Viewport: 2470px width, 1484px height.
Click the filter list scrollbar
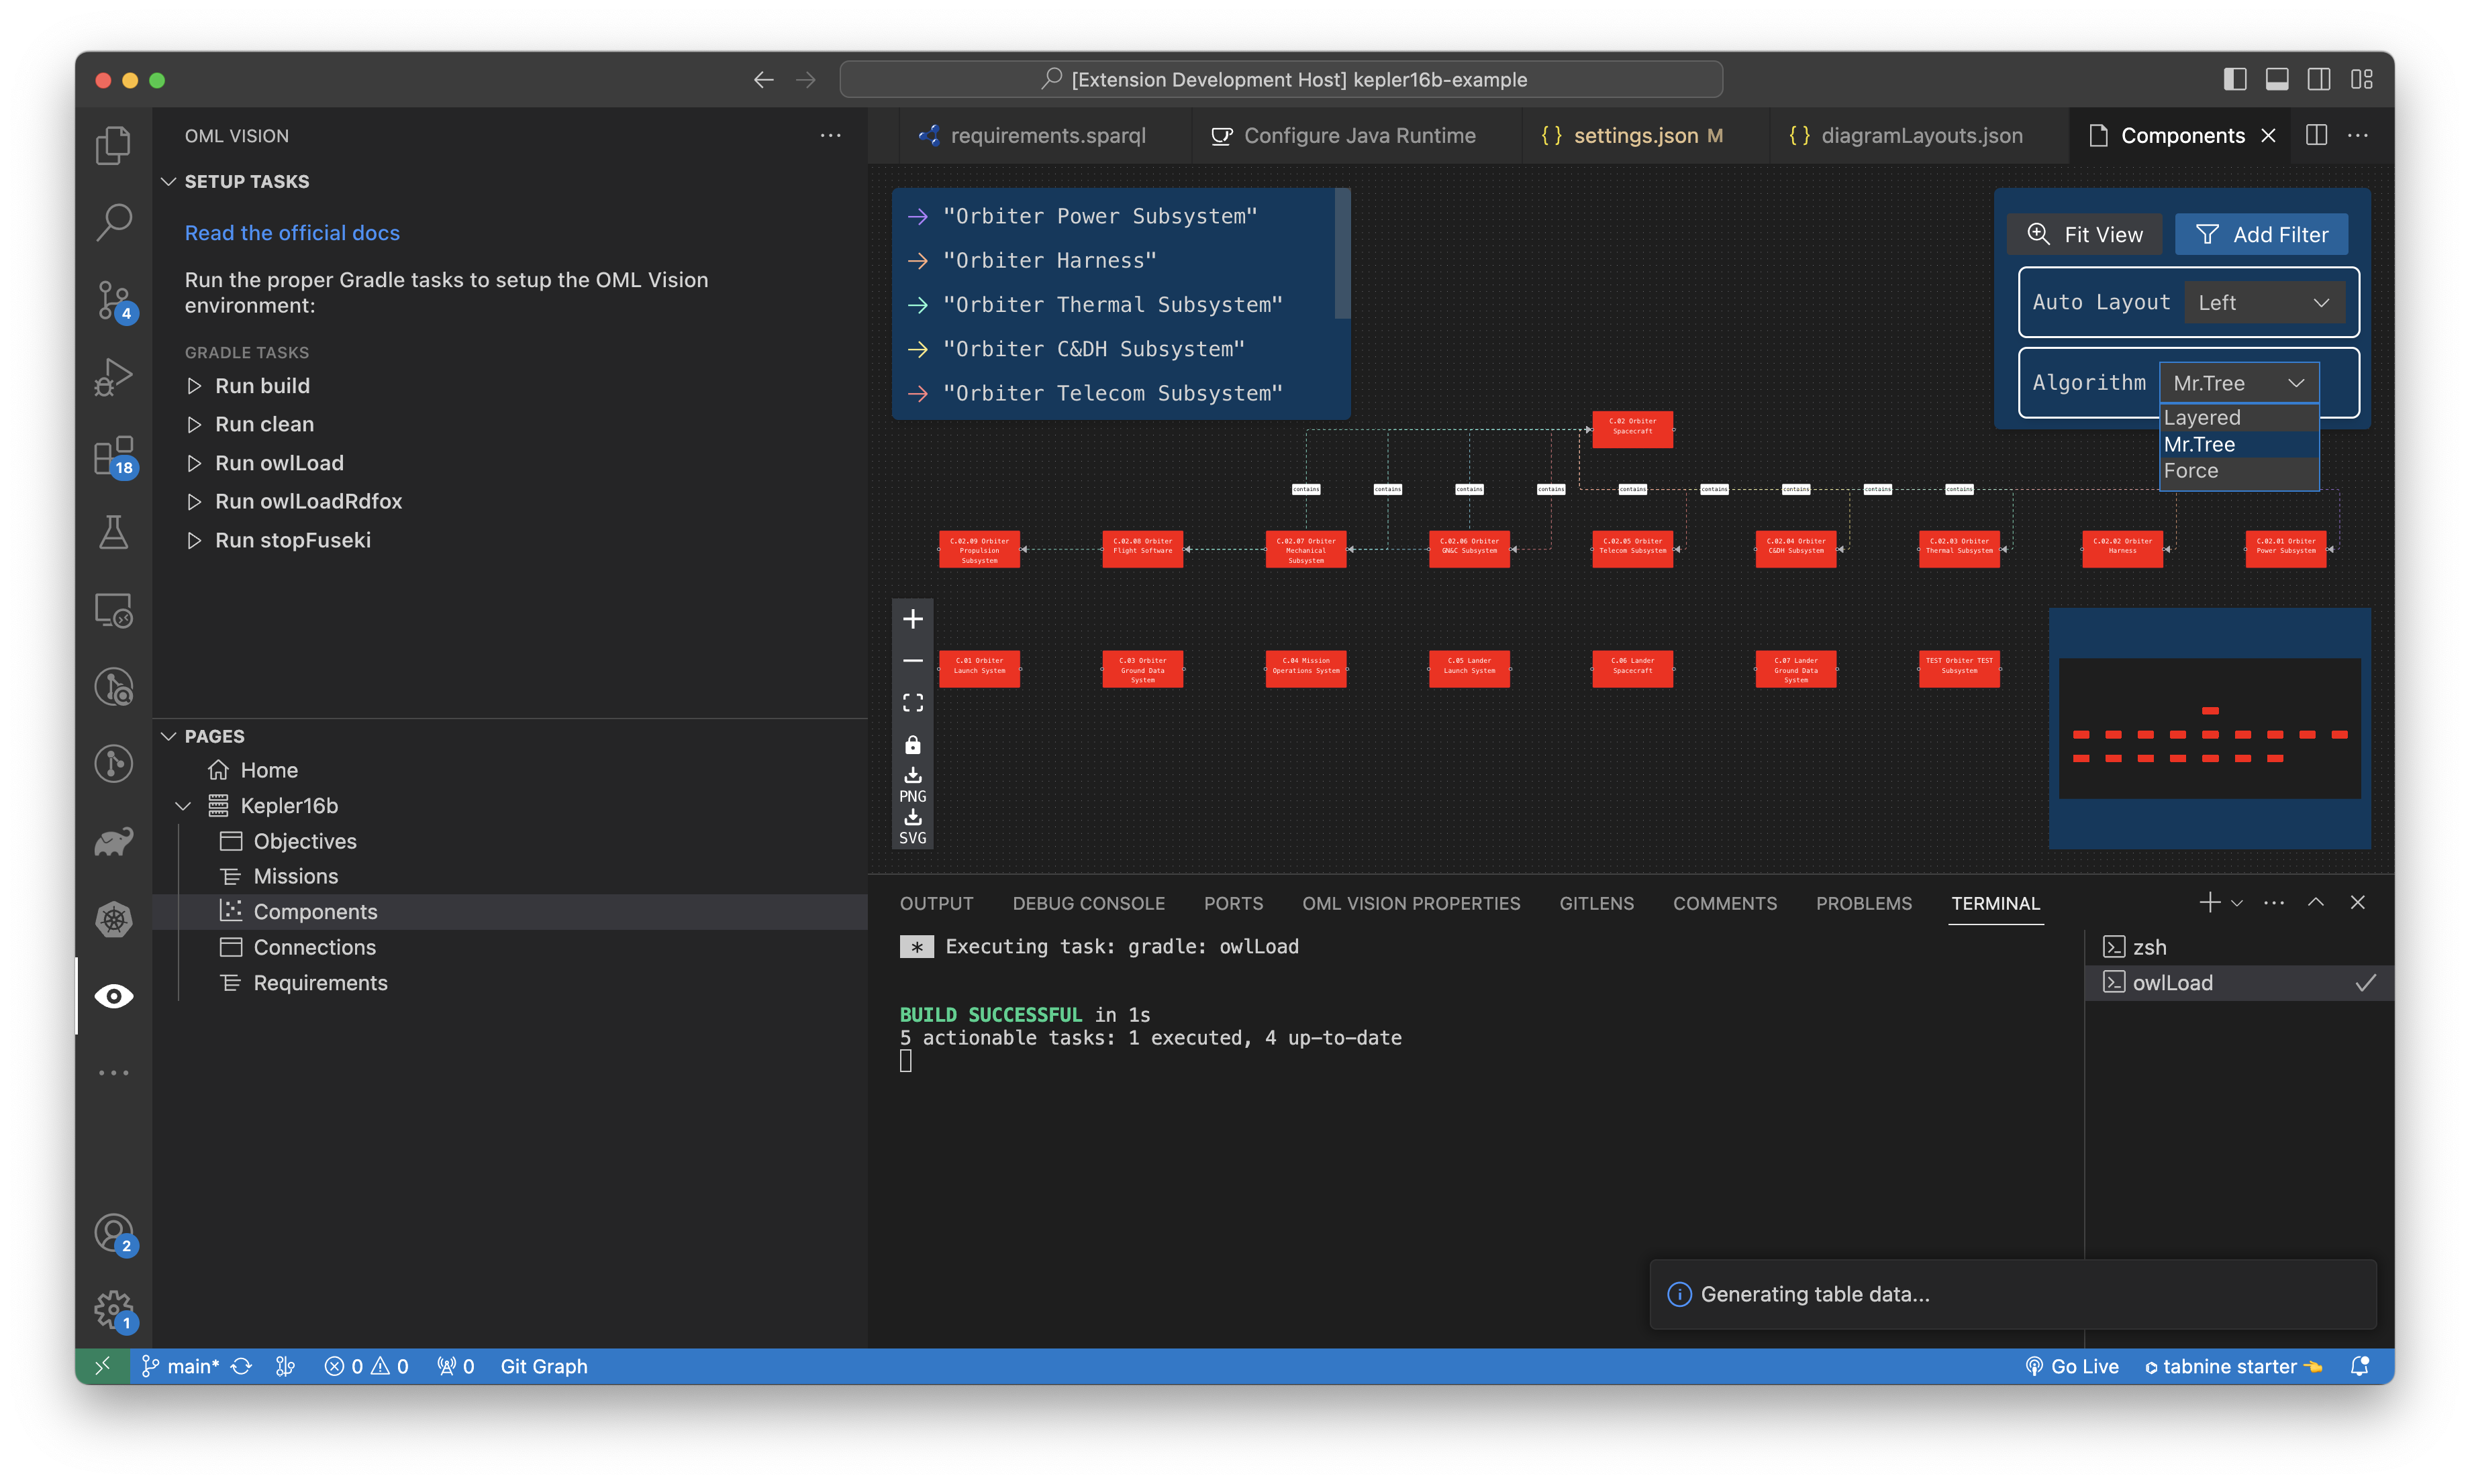(x=1342, y=253)
